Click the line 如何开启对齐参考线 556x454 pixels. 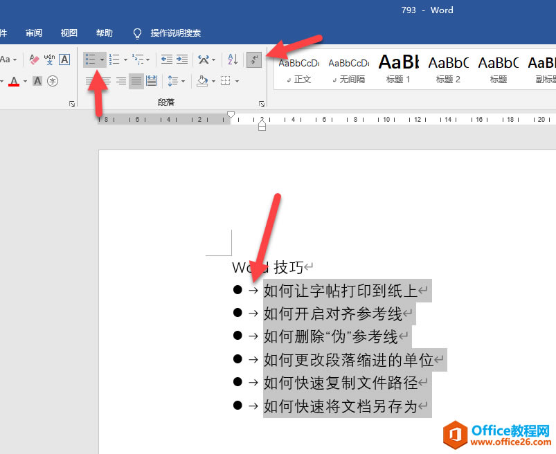pyautogui.click(x=333, y=314)
